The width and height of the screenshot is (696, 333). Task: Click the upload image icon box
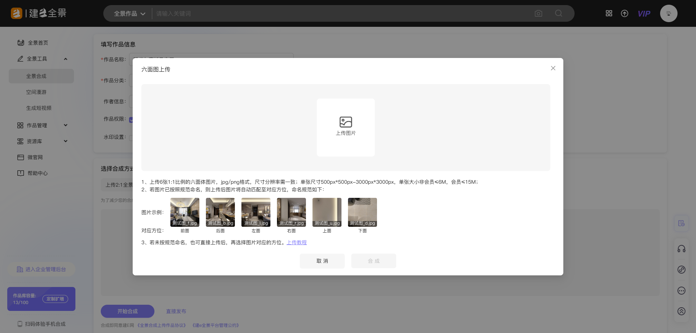(x=345, y=127)
